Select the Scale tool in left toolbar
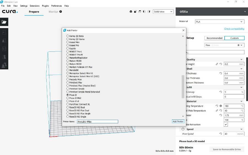Viewport: 248px width, 155px height. tap(4, 40)
